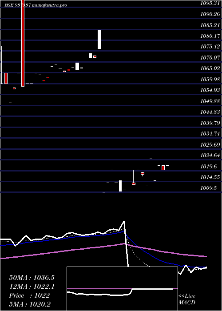222x311 pixels.
Task: Click the 50MA : 1036.5 readout
Action: [x=32, y=278]
